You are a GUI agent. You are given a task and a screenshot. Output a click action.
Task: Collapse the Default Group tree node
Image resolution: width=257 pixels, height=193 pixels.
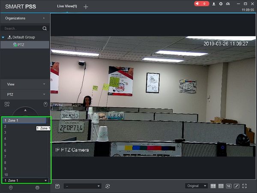(3, 37)
